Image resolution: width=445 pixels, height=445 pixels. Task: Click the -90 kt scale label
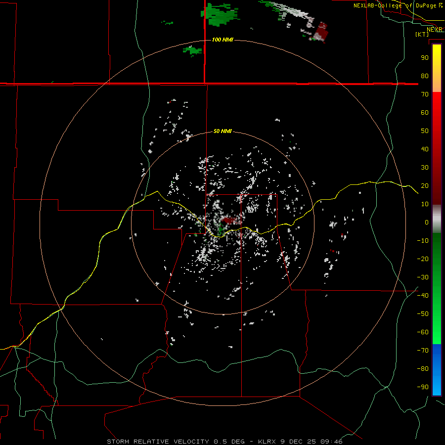click(x=423, y=387)
